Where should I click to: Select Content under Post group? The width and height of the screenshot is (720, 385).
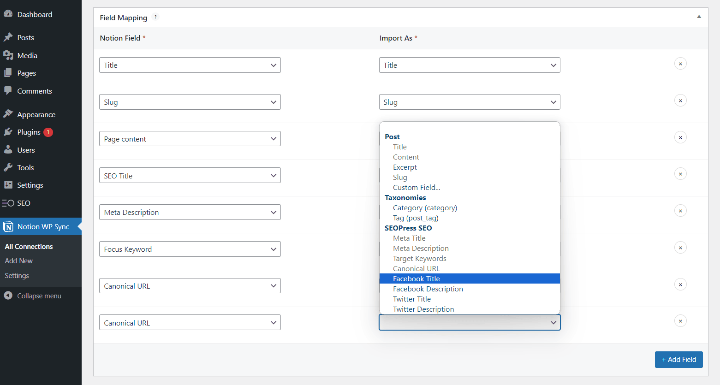point(470,157)
